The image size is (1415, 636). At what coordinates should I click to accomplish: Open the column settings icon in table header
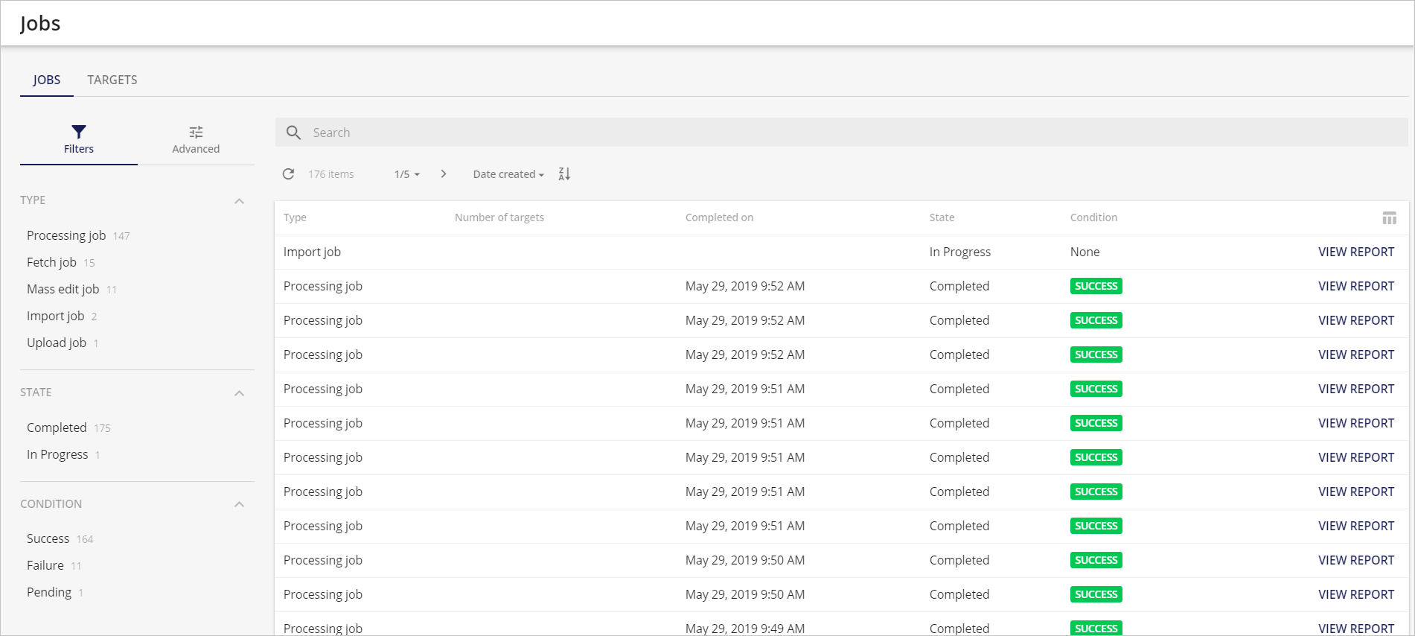[1389, 217]
